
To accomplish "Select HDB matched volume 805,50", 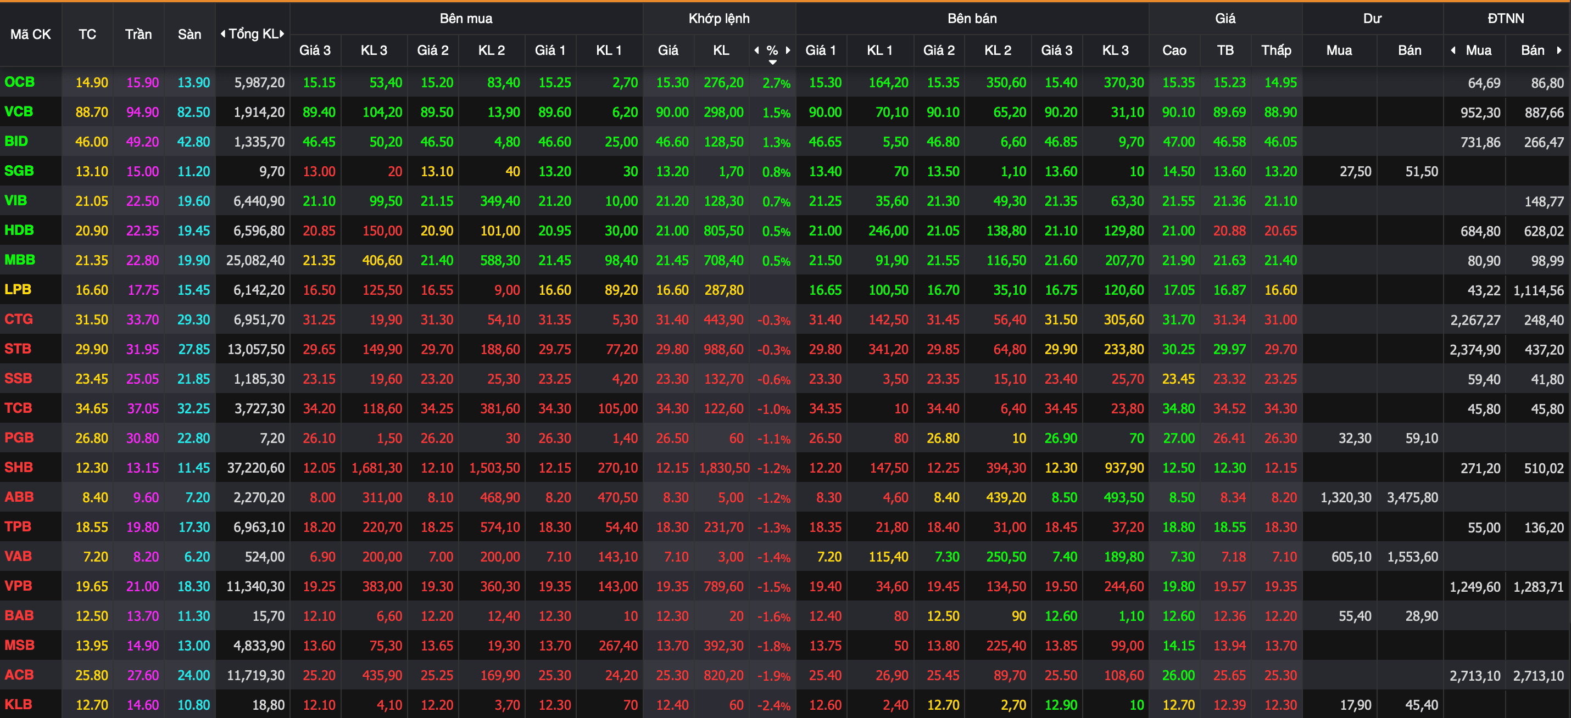I will click(x=723, y=231).
